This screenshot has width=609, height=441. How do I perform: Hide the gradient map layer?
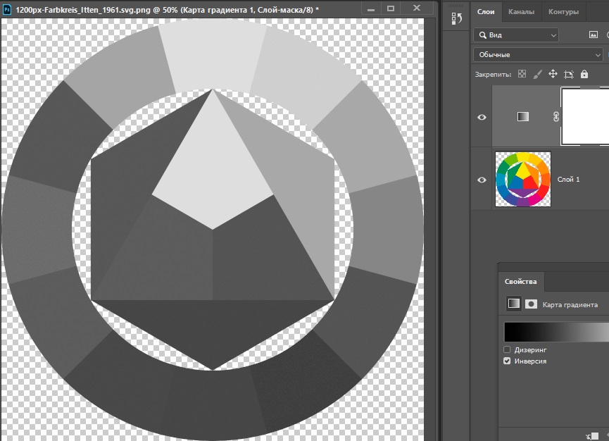482,117
